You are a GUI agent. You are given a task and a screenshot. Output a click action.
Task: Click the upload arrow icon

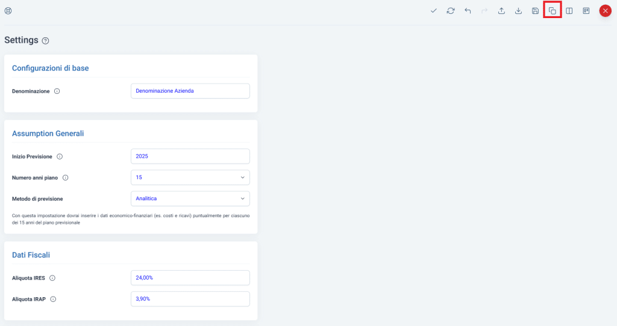coord(501,11)
